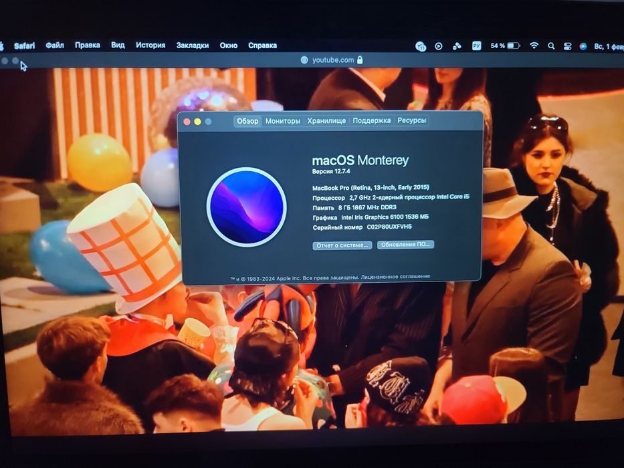Open the battery 54 % status

504,45
